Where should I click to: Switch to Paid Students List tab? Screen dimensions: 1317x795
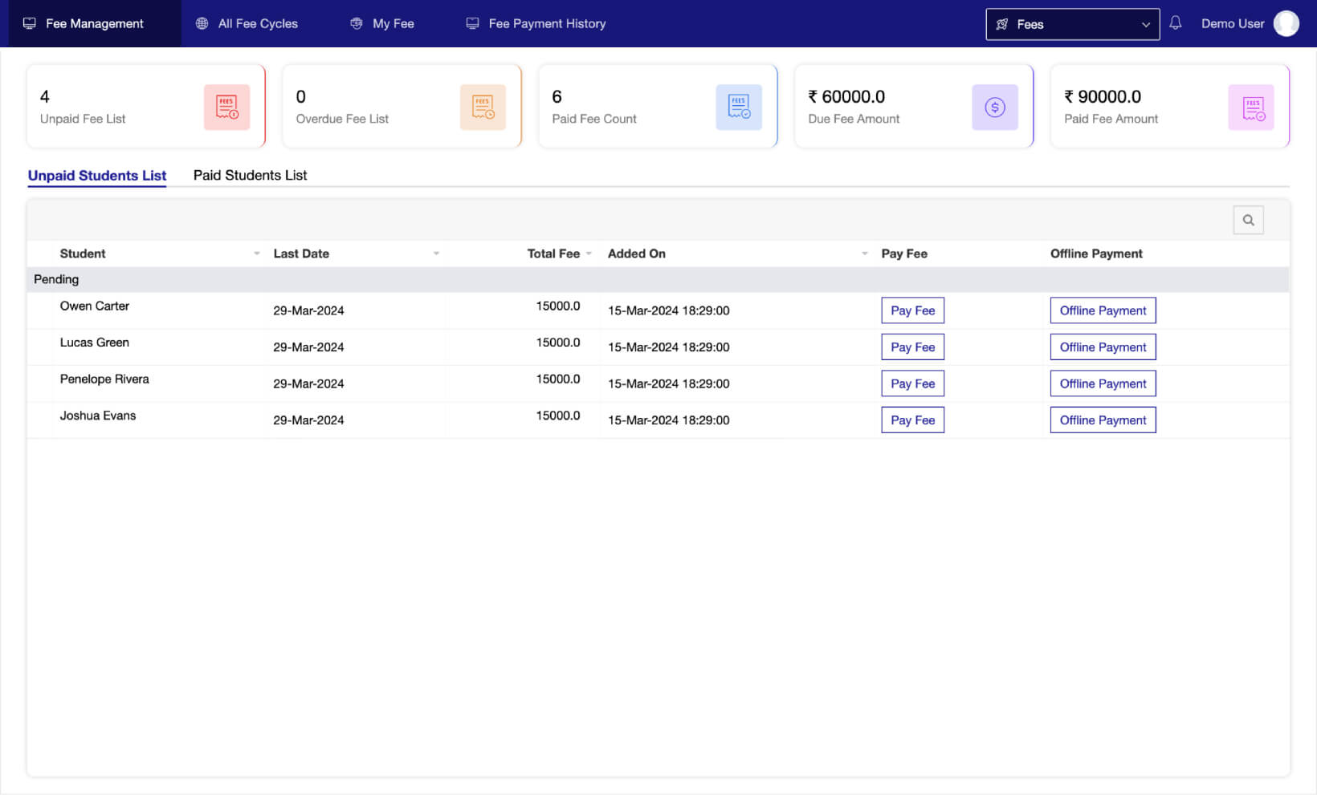pyautogui.click(x=250, y=175)
